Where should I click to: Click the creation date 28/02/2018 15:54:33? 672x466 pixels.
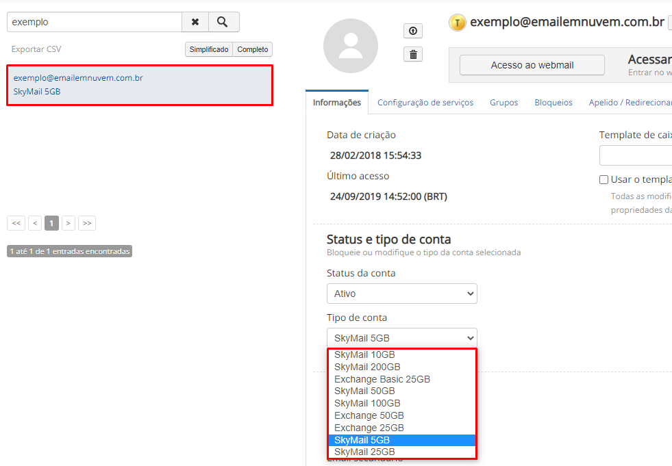pyautogui.click(x=375, y=155)
